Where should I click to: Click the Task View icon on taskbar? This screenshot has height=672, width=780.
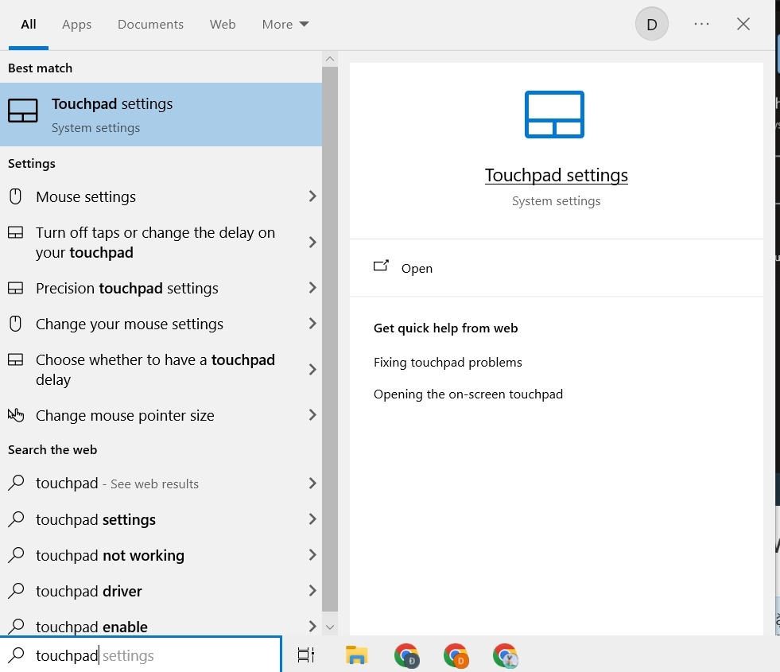point(305,655)
